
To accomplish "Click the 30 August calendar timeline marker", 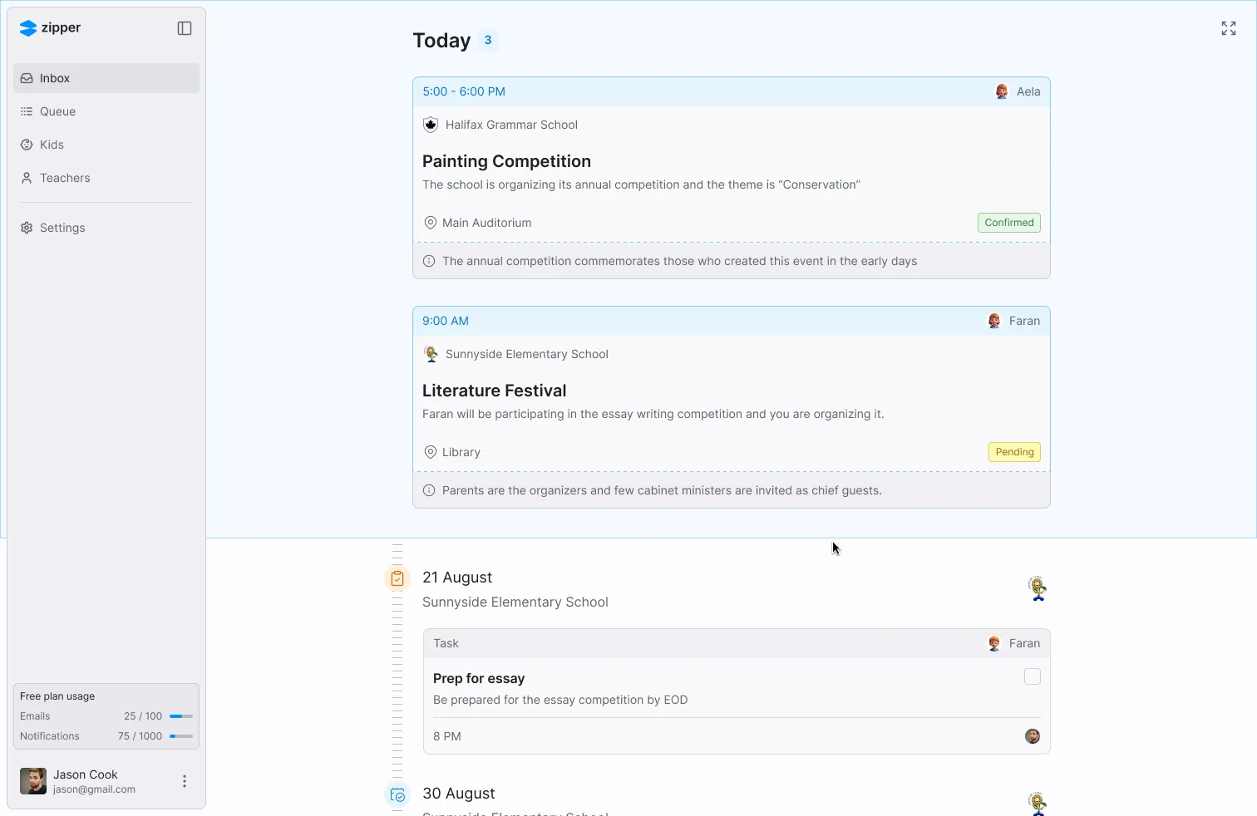I will 397,795.
